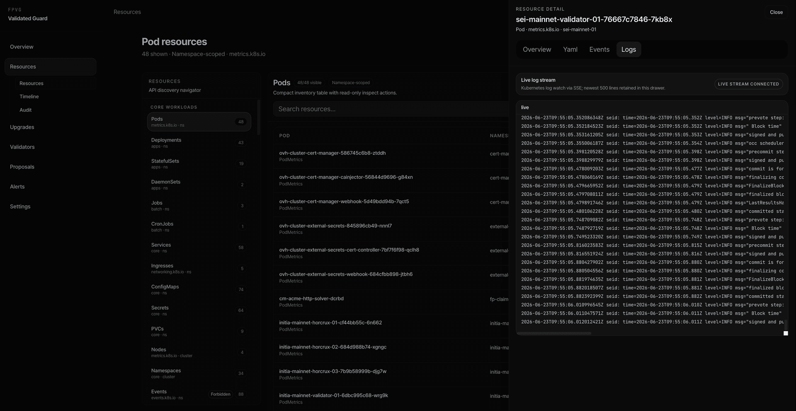
Task: Select Namespaces resource type
Action: pos(199,373)
